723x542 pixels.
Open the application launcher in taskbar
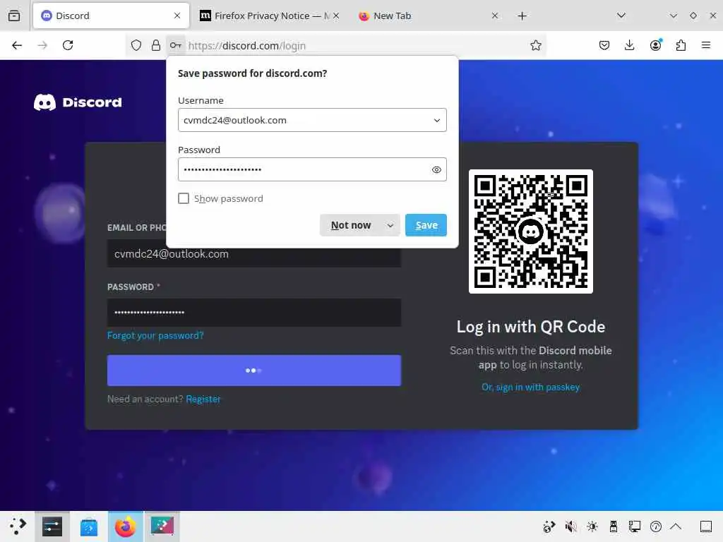point(18,526)
